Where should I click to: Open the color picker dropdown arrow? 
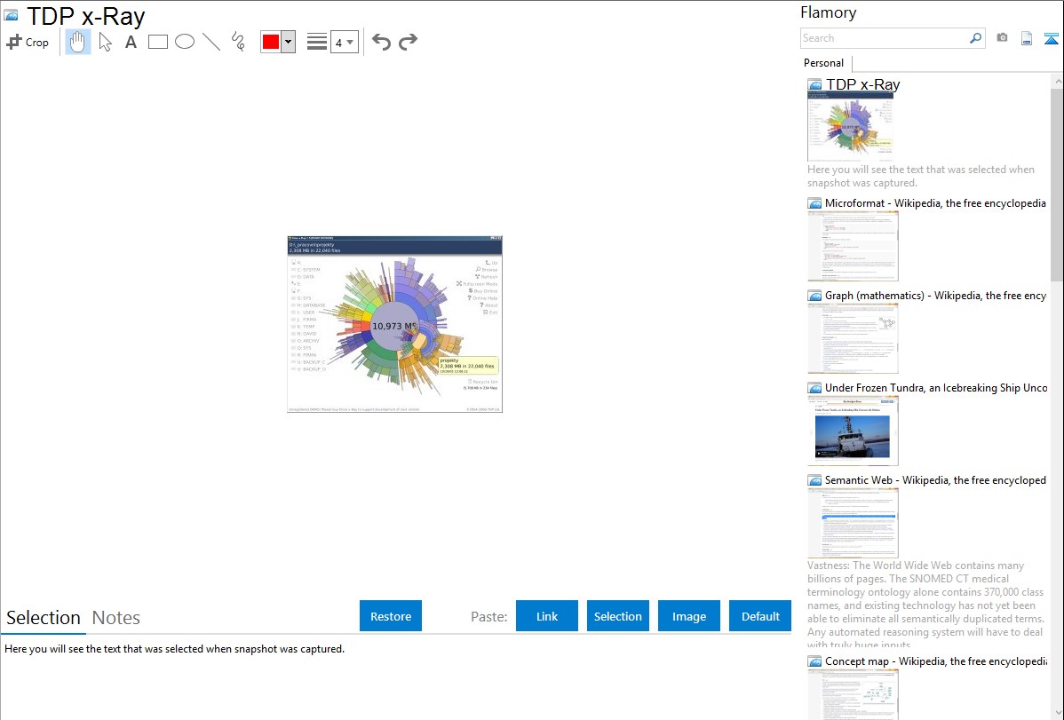coord(288,42)
